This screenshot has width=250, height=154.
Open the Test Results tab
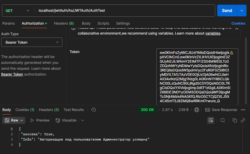73,110
